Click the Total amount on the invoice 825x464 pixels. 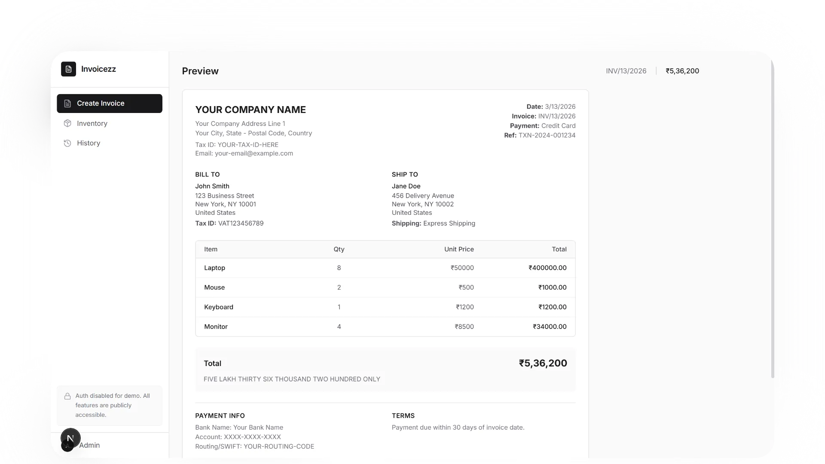pos(543,363)
